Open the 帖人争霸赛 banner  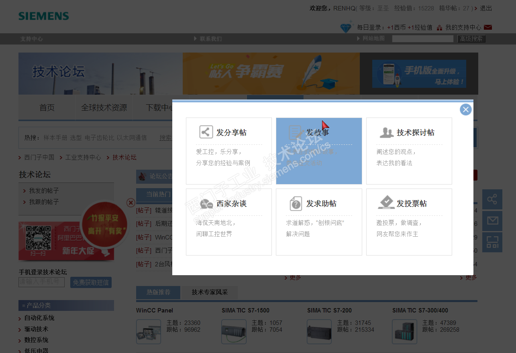tap(271, 73)
